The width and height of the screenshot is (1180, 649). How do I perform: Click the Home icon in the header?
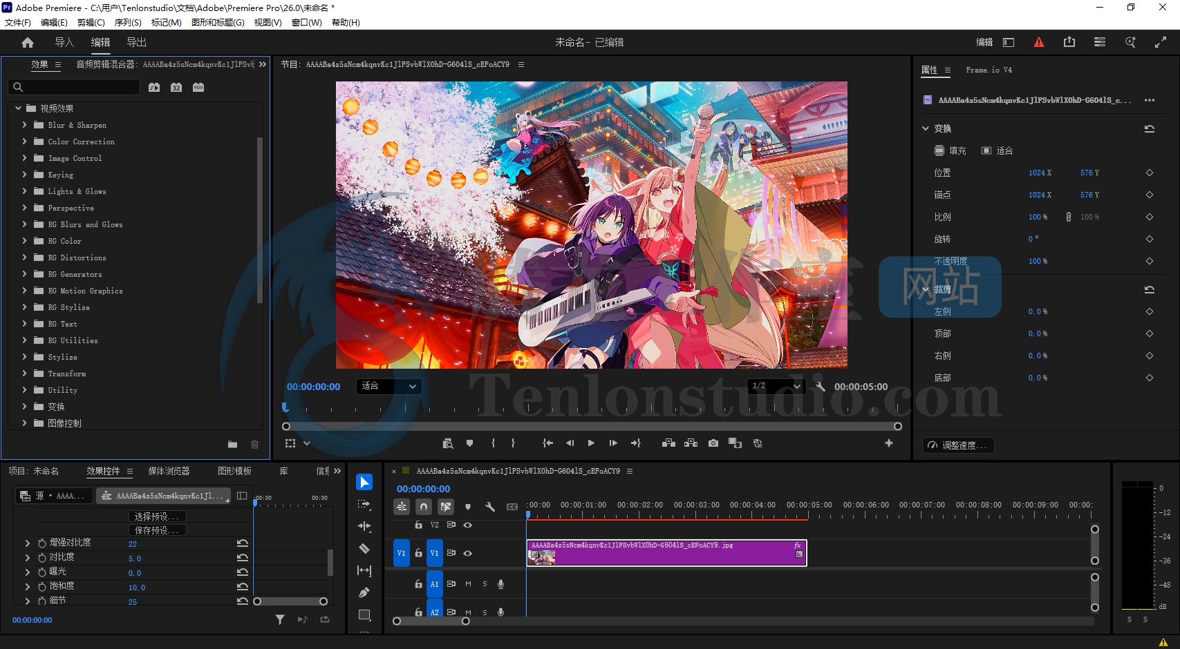tap(28, 43)
